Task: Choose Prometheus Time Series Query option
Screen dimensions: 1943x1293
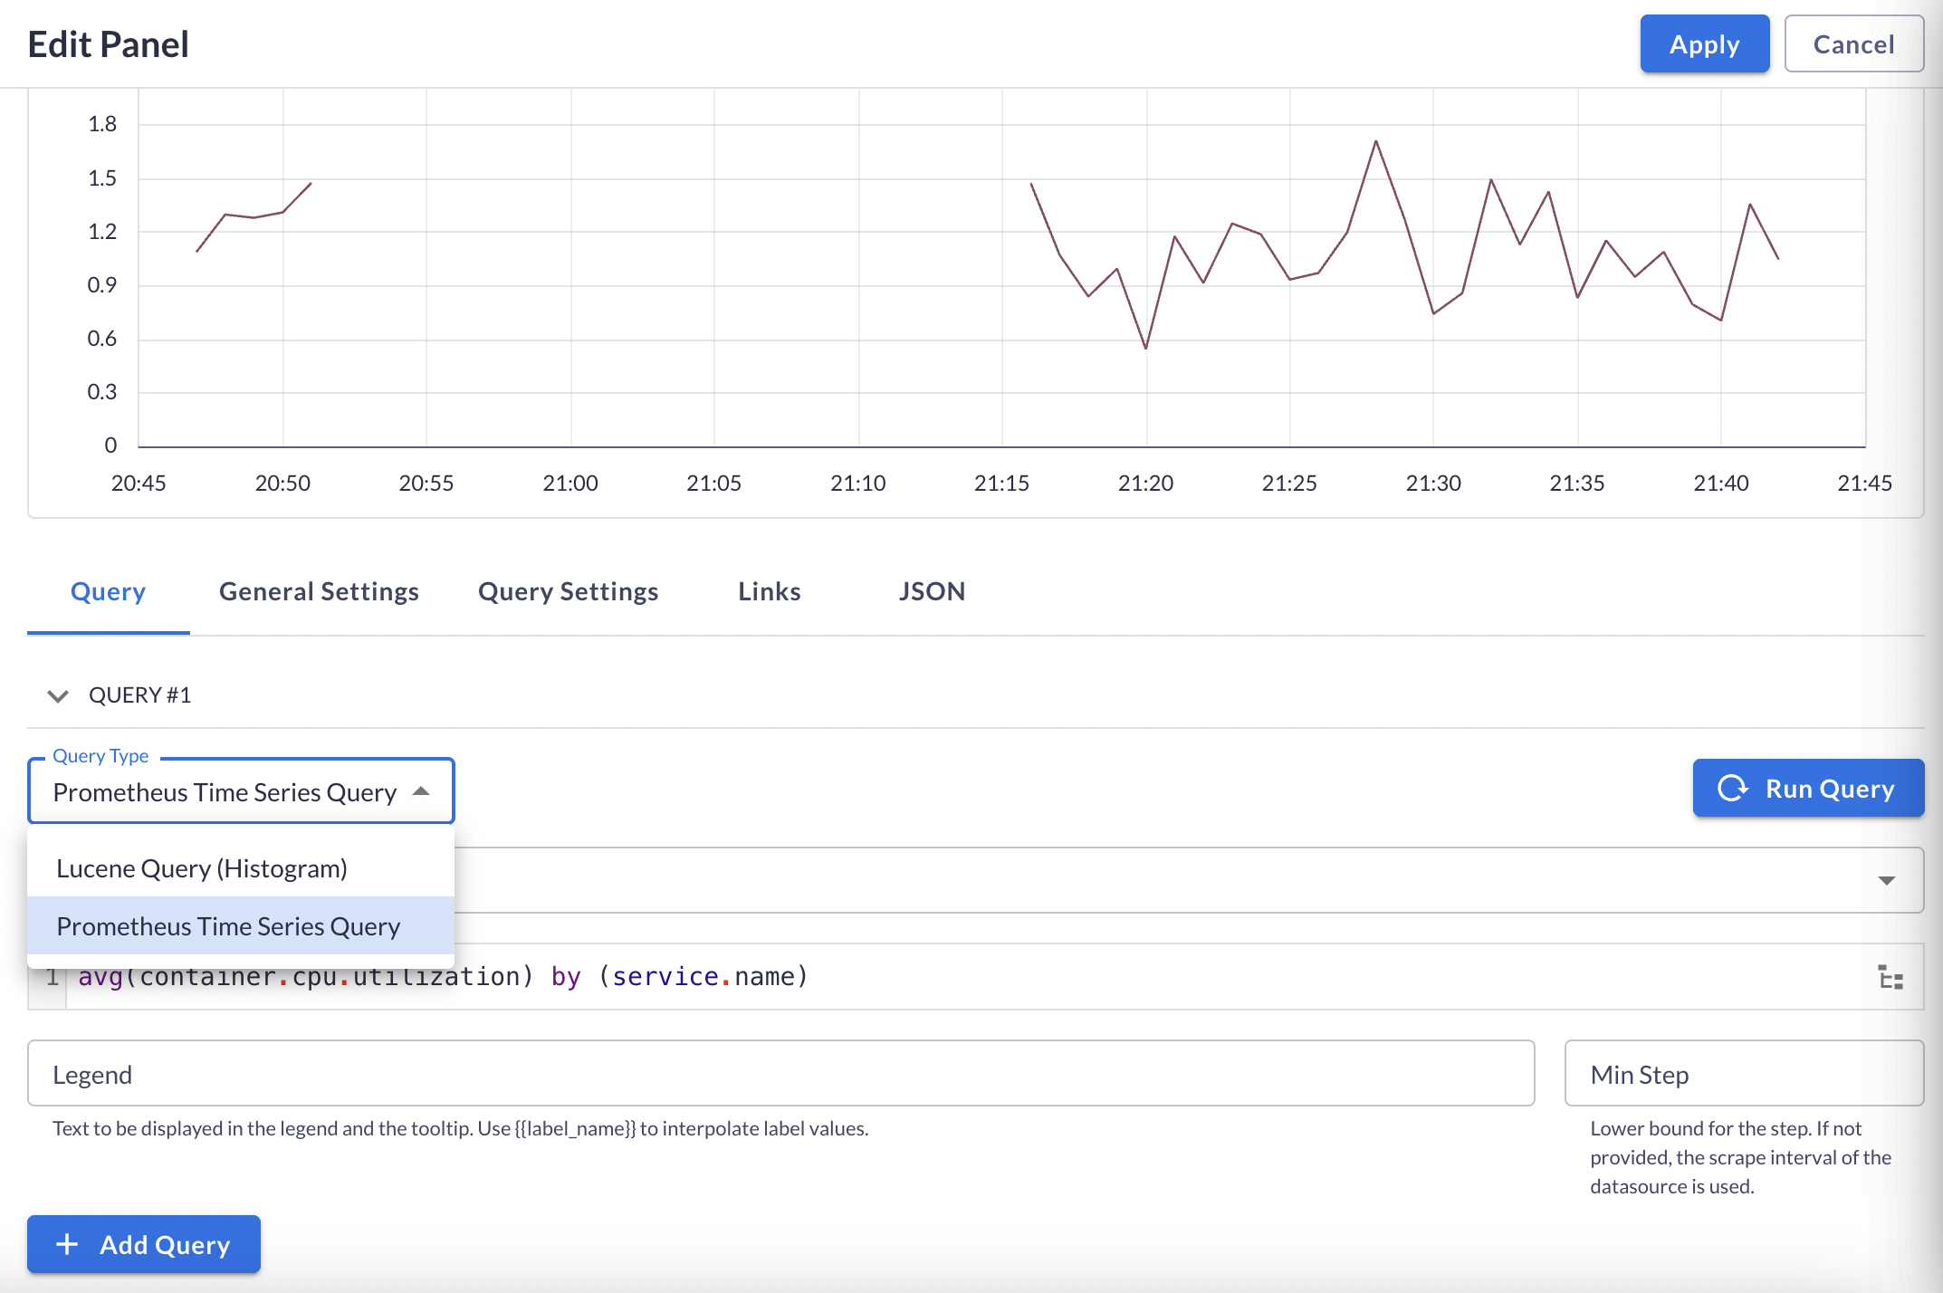Action: (228, 925)
